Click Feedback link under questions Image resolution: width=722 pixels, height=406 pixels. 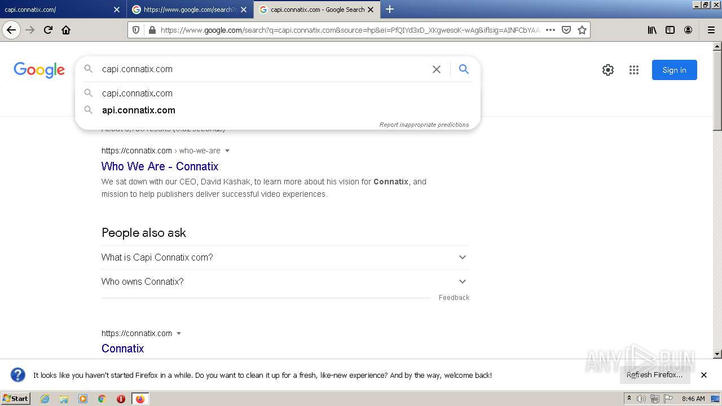tap(454, 298)
